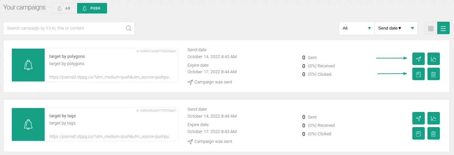Click the bell thumbnail of 'target by tags'

click(x=28, y=124)
